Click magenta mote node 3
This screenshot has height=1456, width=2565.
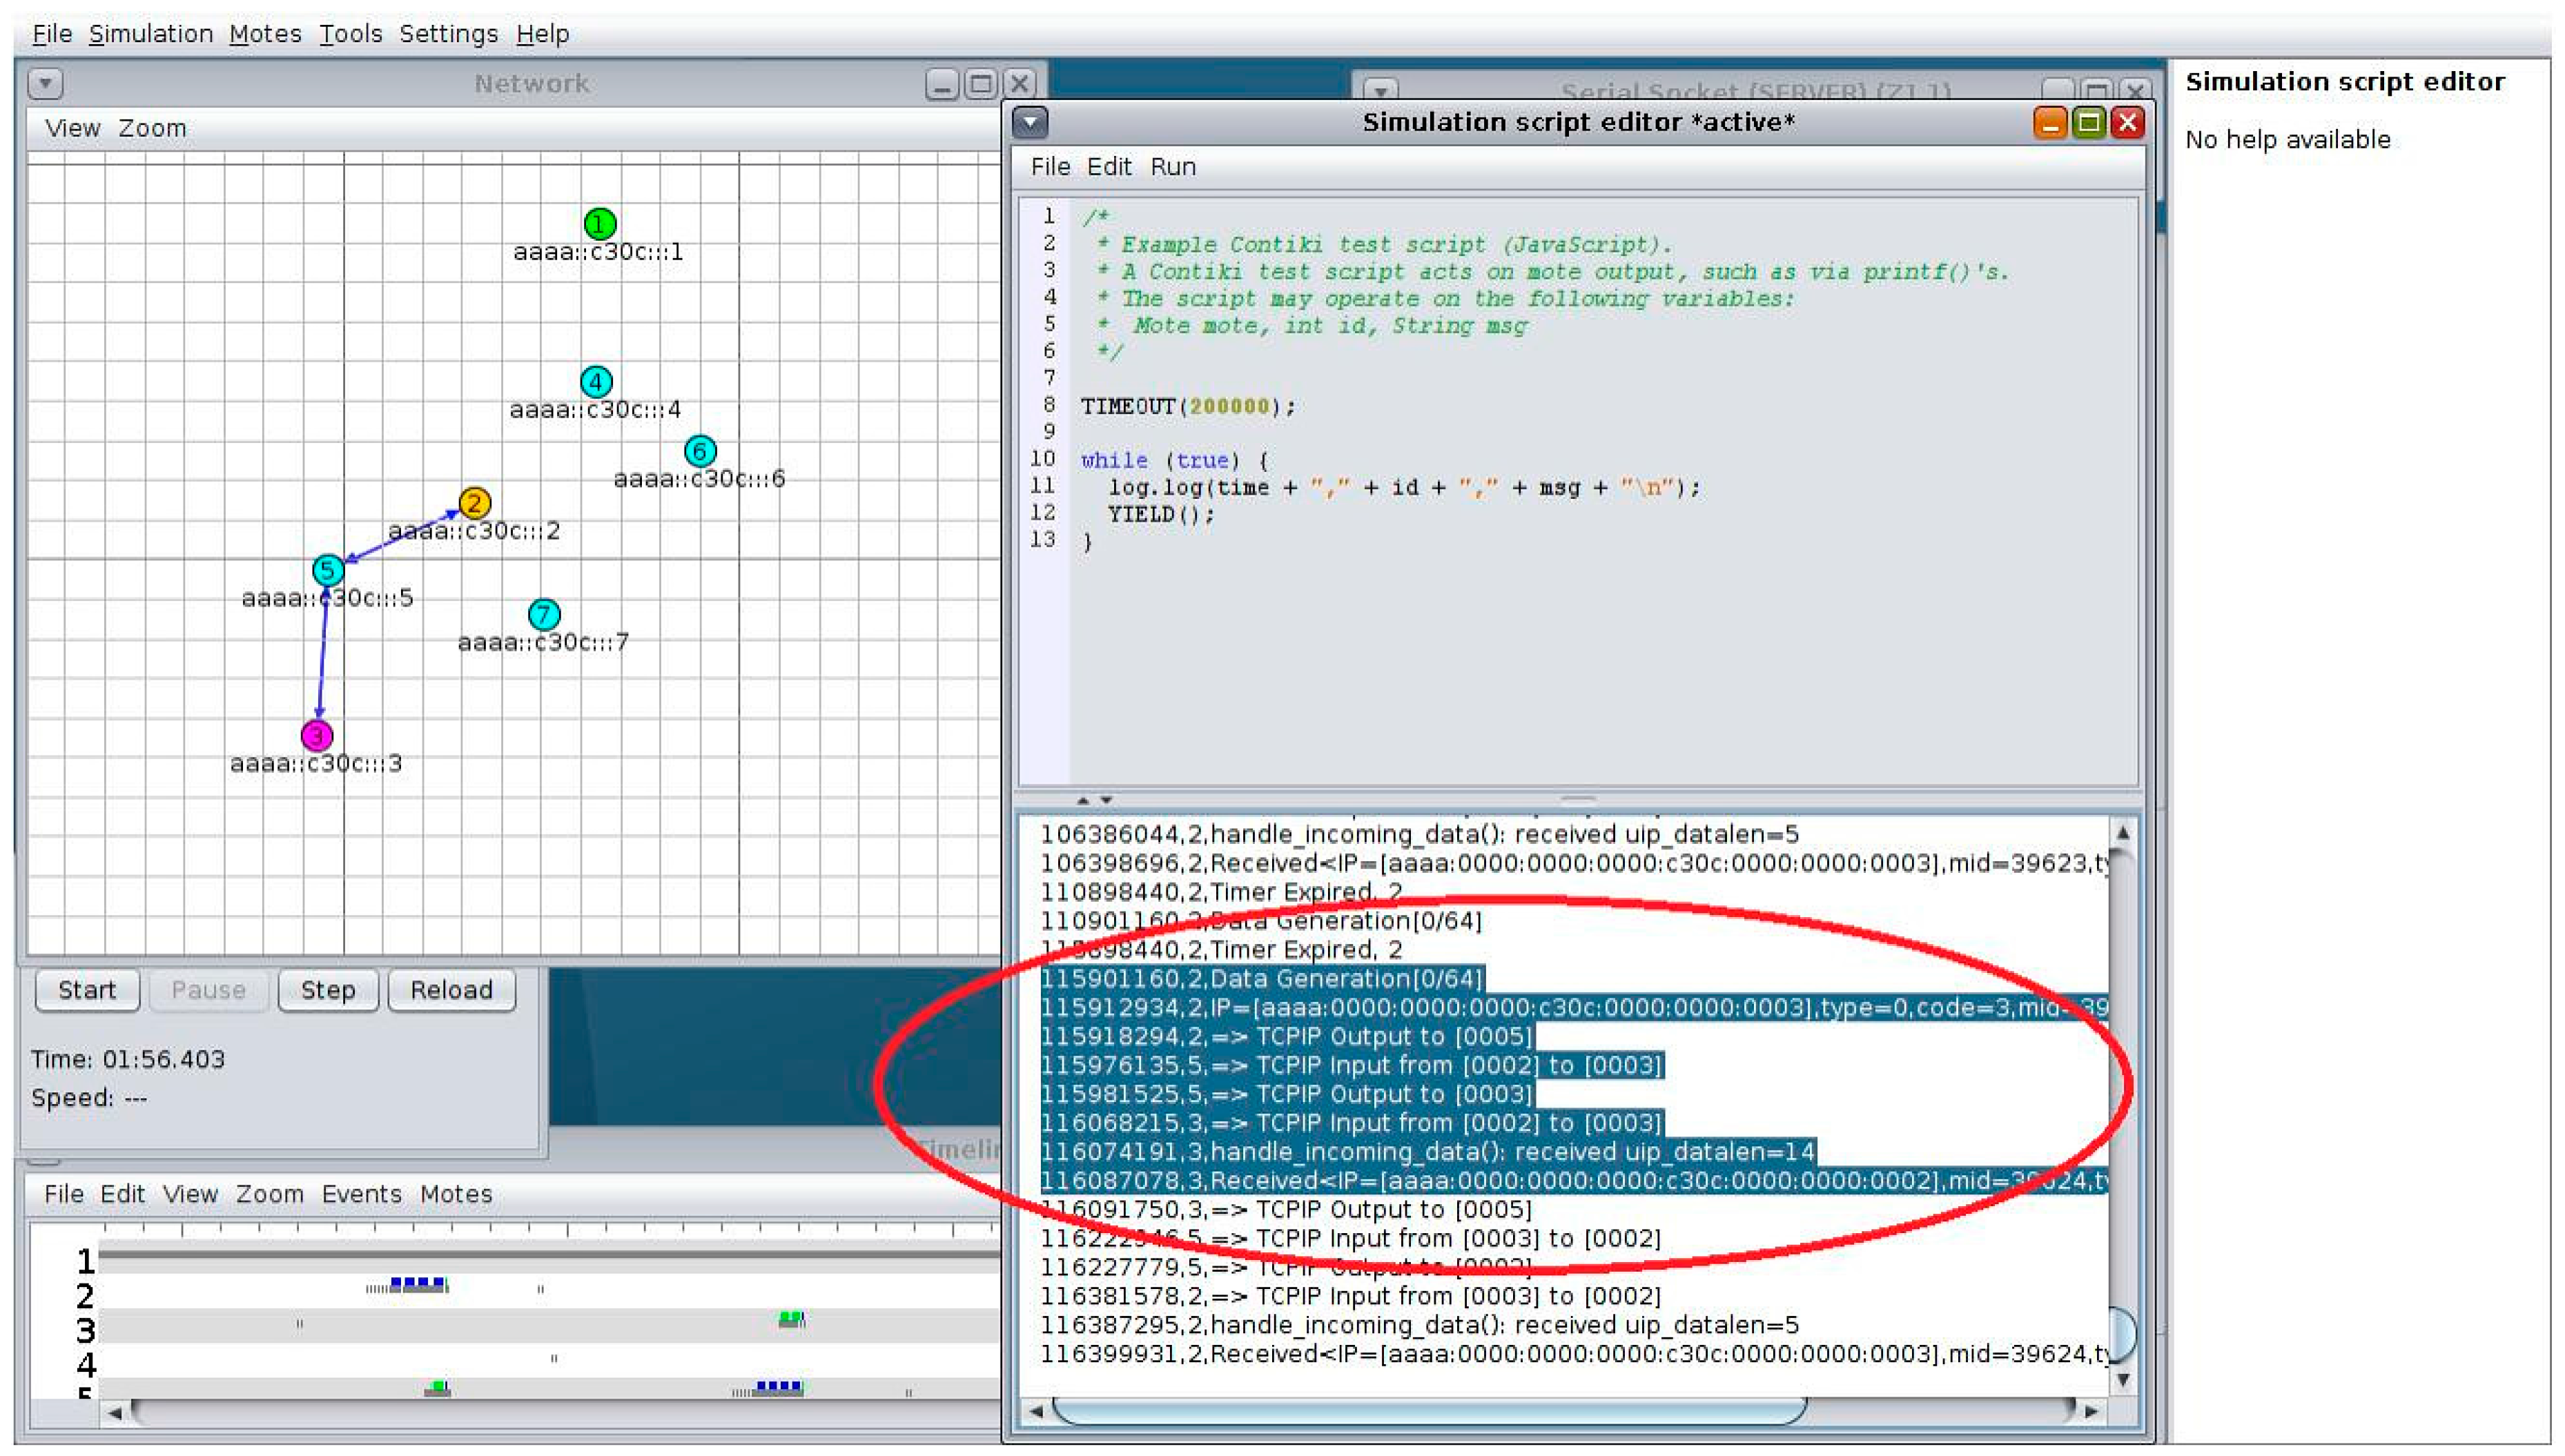(316, 735)
